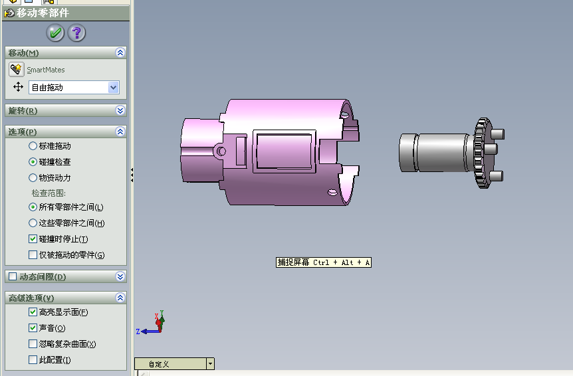The height and width of the screenshot is (376, 573).
Task: Collapse the 高级选项(V) section
Action: point(120,298)
